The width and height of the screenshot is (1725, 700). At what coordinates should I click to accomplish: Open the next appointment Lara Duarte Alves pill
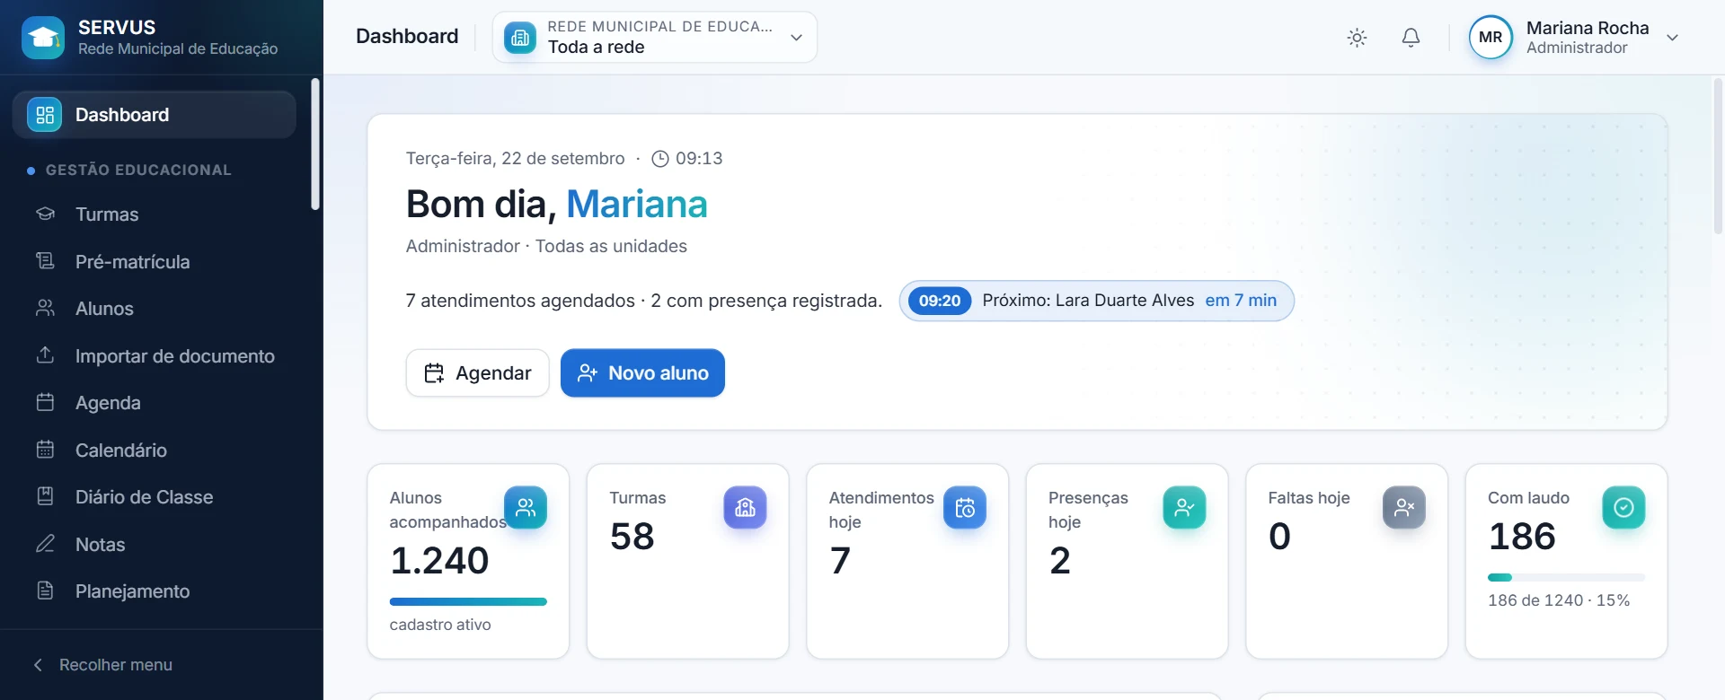[1096, 301]
